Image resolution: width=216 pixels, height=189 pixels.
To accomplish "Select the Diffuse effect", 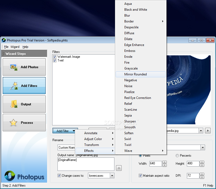I will pos(141,33).
